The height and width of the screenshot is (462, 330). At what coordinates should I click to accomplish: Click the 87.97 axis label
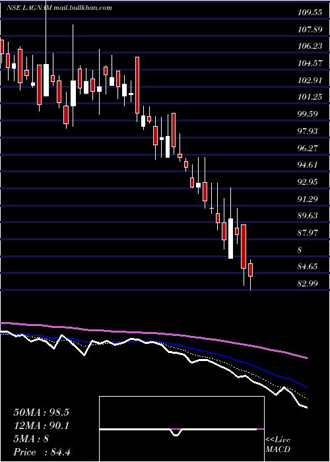point(308,233)
